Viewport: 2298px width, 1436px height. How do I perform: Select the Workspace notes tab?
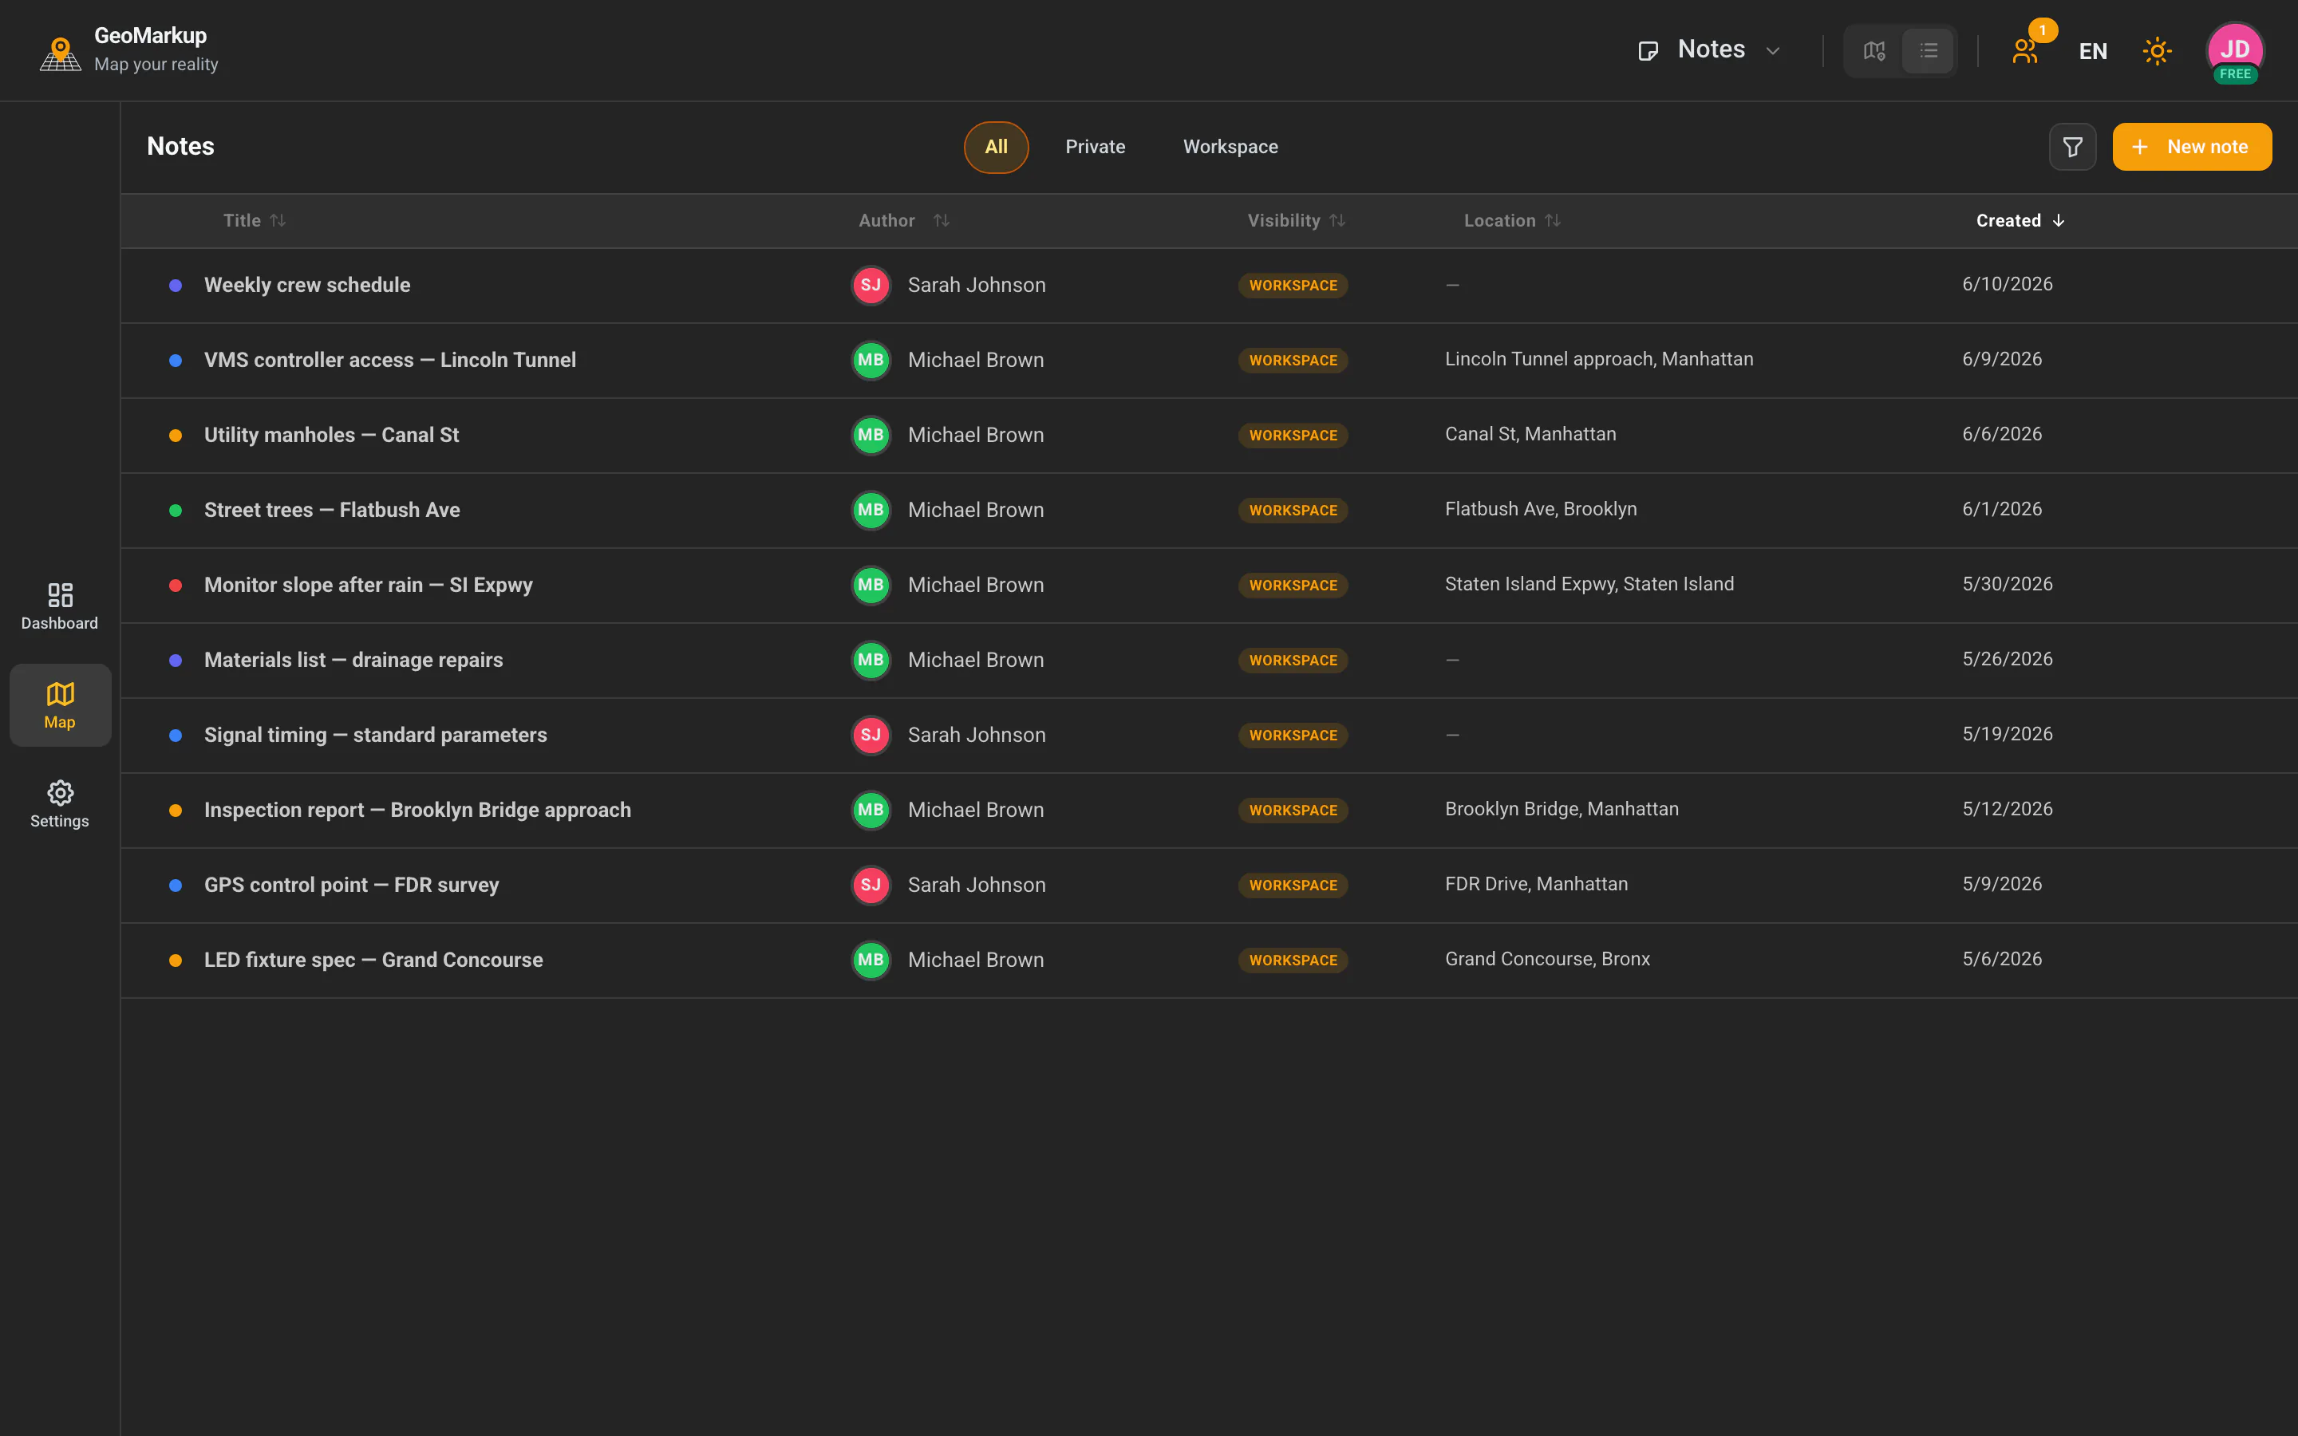[x=1230, y=148]
